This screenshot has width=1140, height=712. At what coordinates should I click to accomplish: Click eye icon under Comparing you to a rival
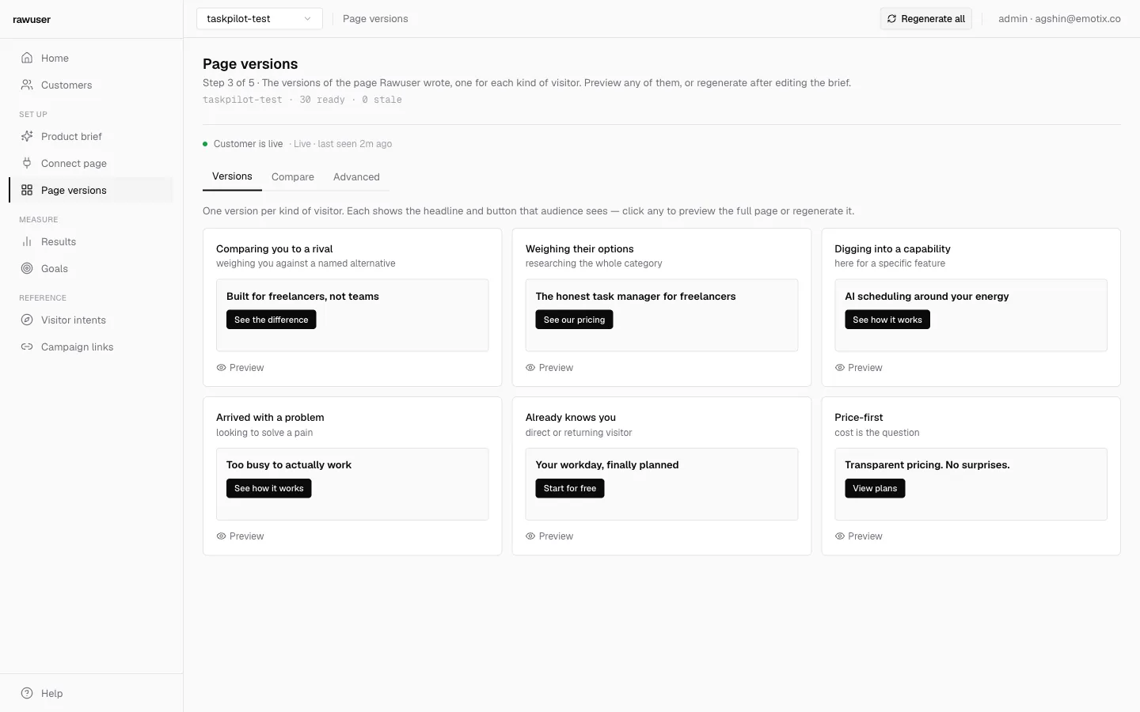pos(221,368)
